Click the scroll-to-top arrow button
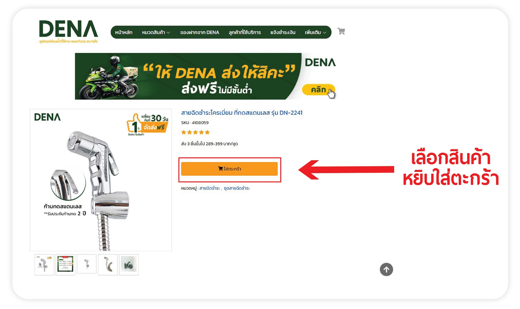 coord(386,269)
